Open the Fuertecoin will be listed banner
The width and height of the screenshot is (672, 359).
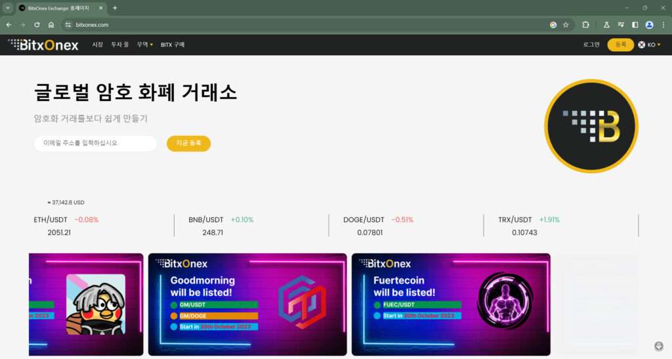coord(451,304)
